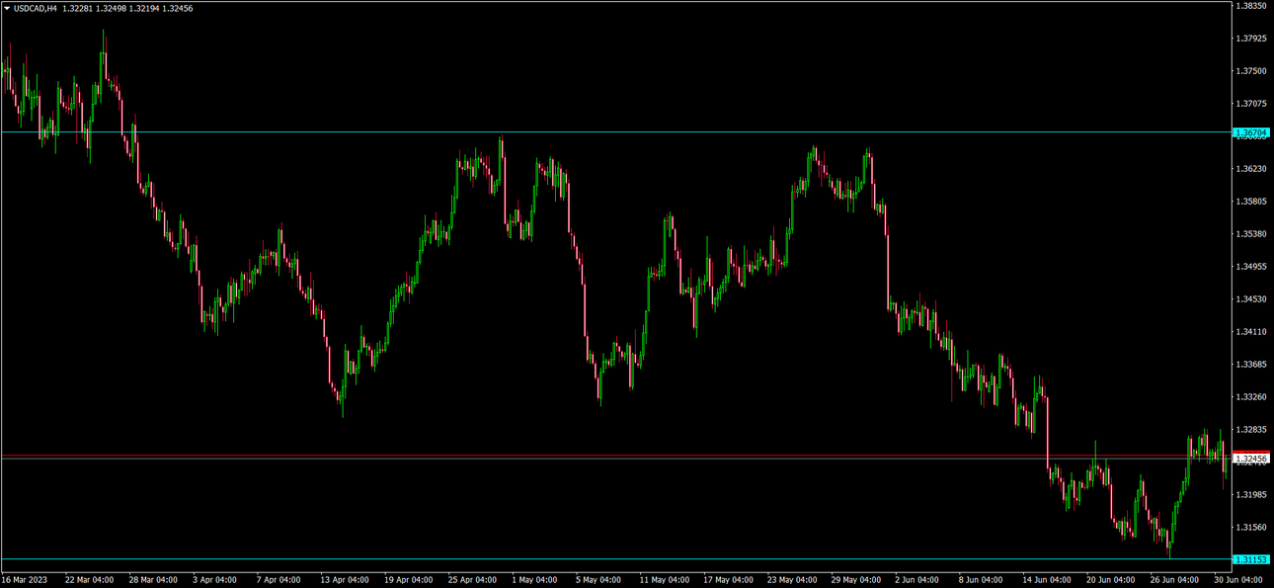Click the 19 Apr 04:00 time label

(x=409, y=580)
